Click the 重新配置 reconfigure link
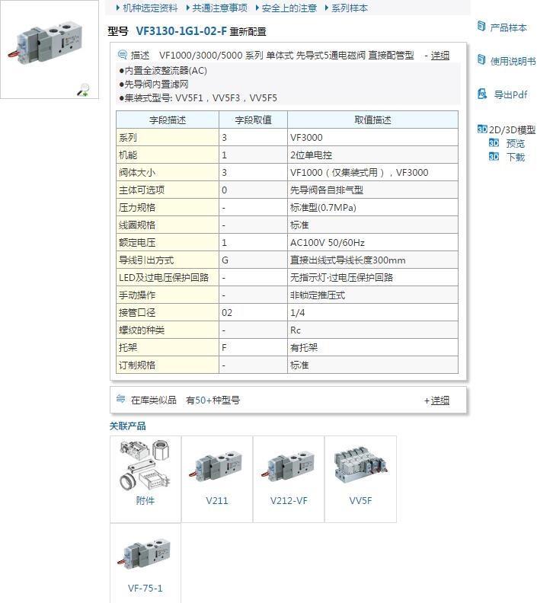537x603 pixels. click(x=248, y=32)
